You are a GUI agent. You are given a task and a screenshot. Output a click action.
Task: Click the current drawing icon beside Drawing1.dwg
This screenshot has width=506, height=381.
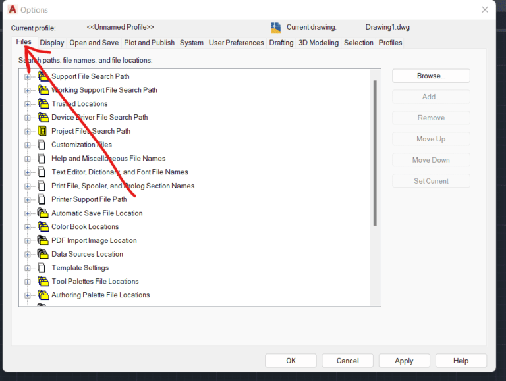pos(276,28)
